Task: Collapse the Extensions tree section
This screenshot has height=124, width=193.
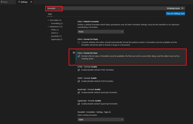Action: tap(48, 27)
